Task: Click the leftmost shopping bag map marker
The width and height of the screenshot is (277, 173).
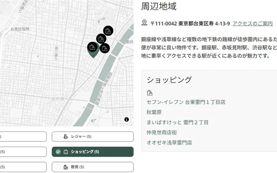Action: click(x=92, y=47)
